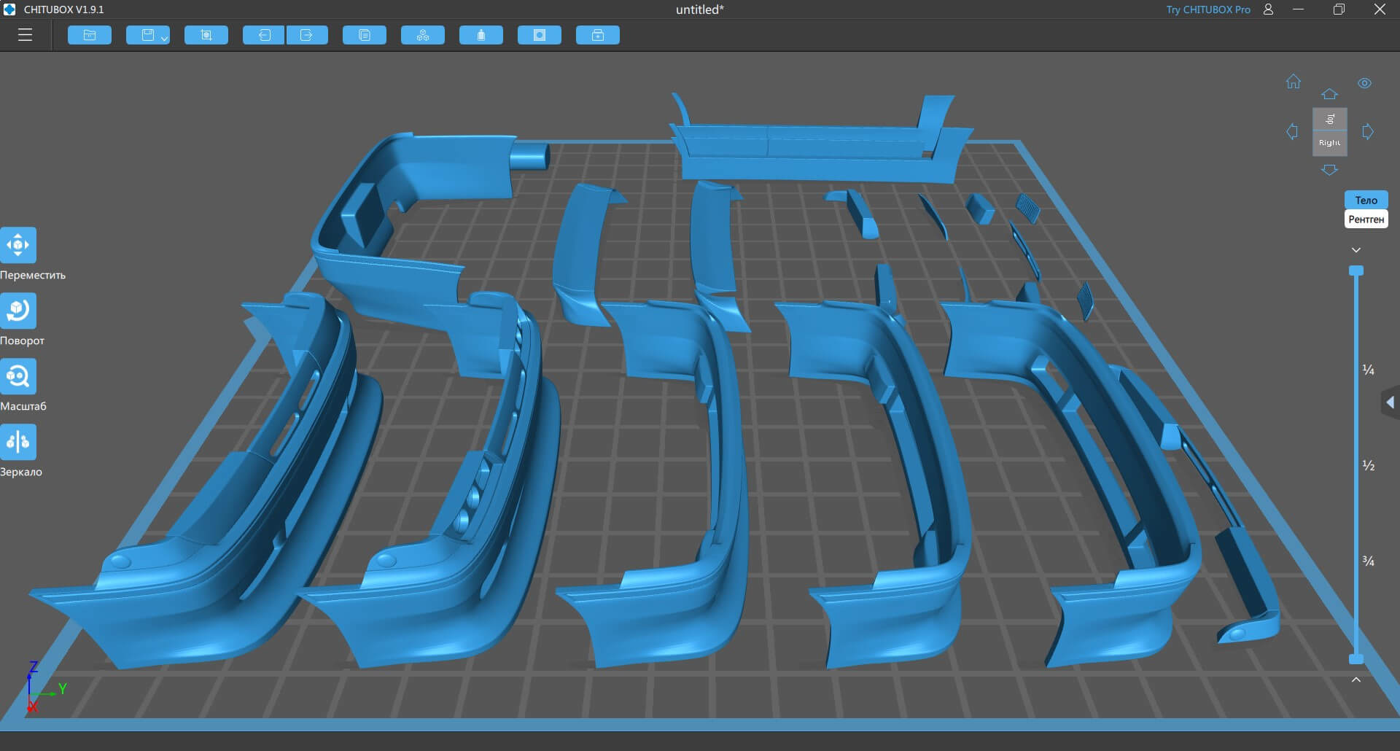This screenshot has width=1400, height=751.
Task: Expand the save options dropdown arrow
Action: [165, 38]
